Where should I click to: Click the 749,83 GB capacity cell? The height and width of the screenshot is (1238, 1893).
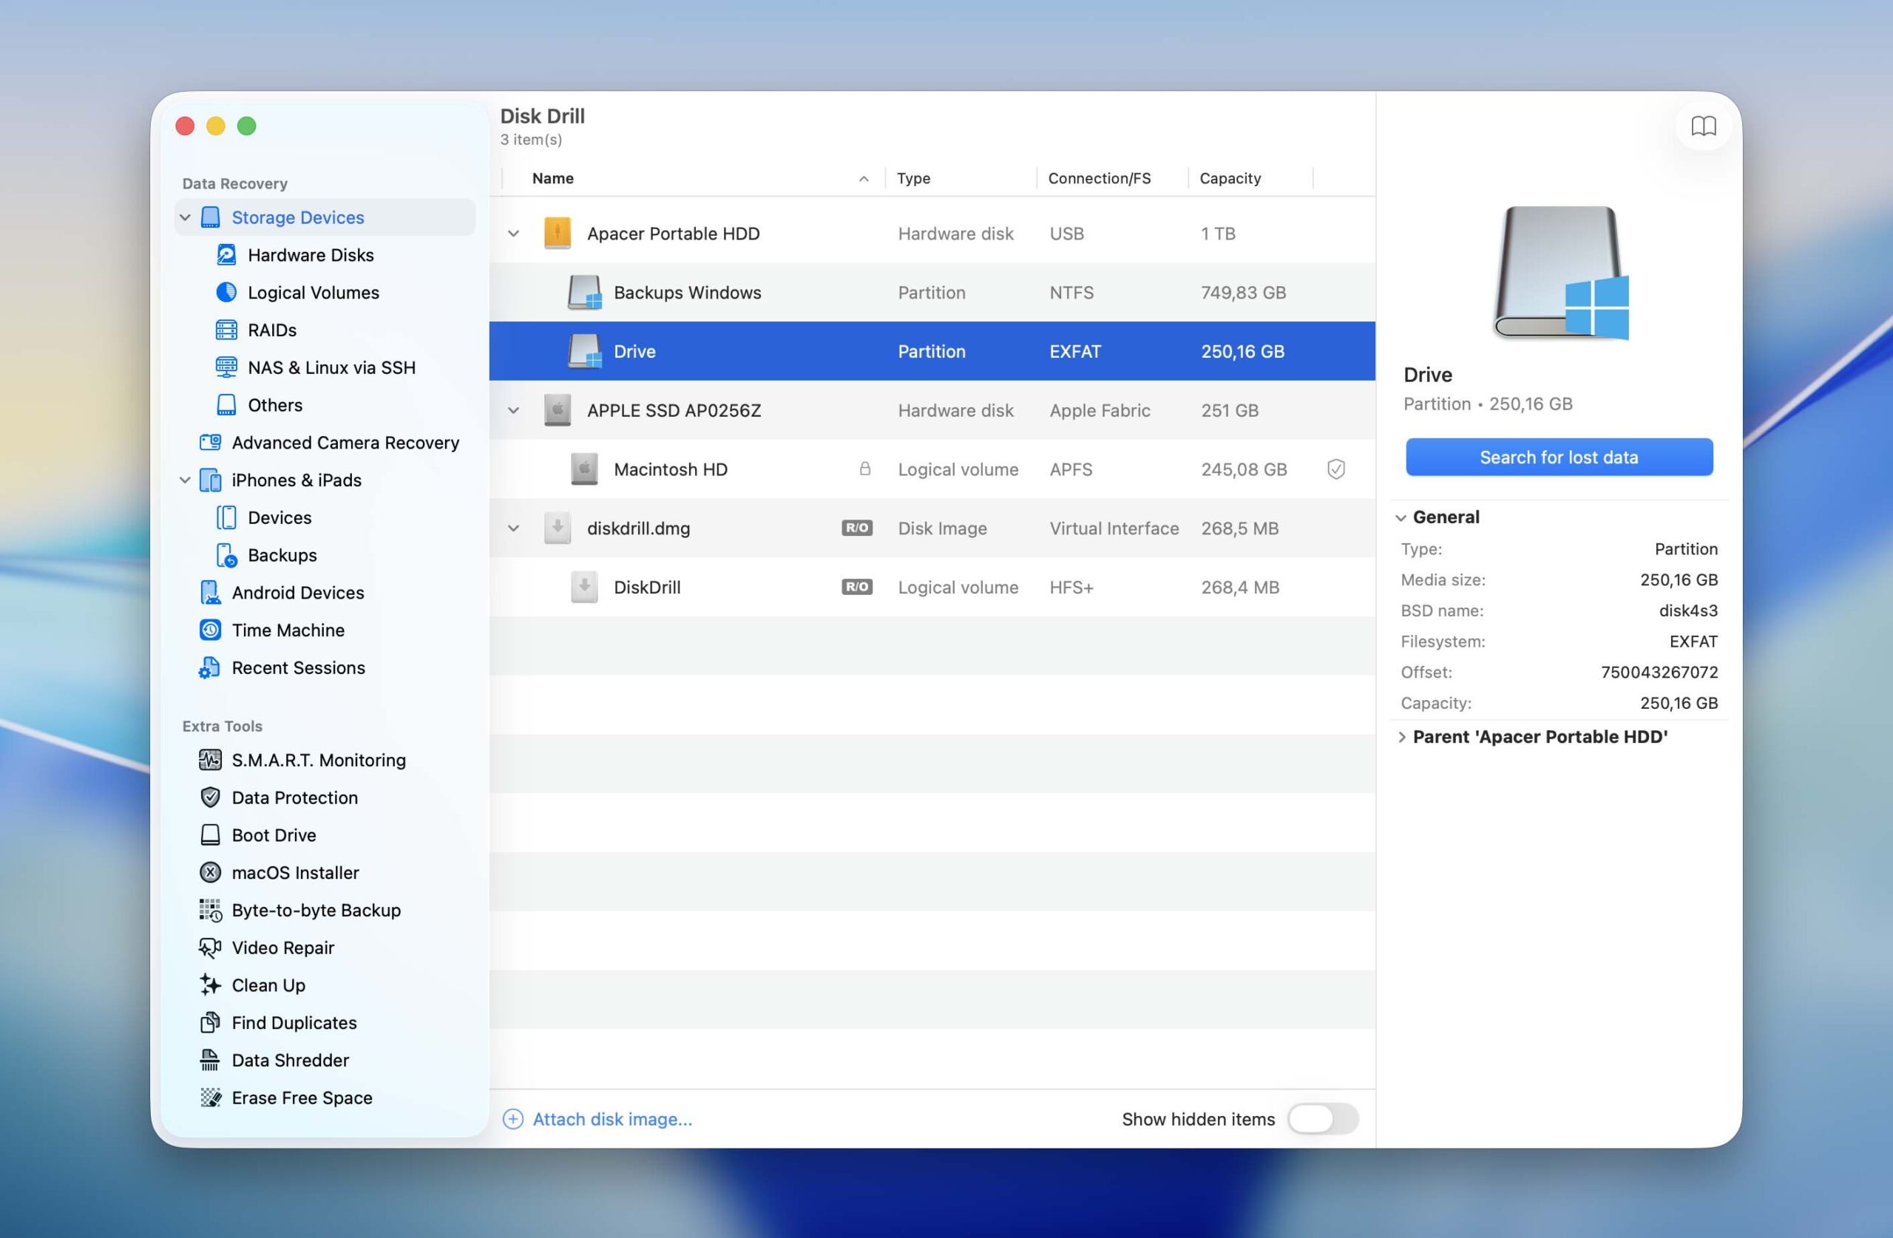[1243, 292]
